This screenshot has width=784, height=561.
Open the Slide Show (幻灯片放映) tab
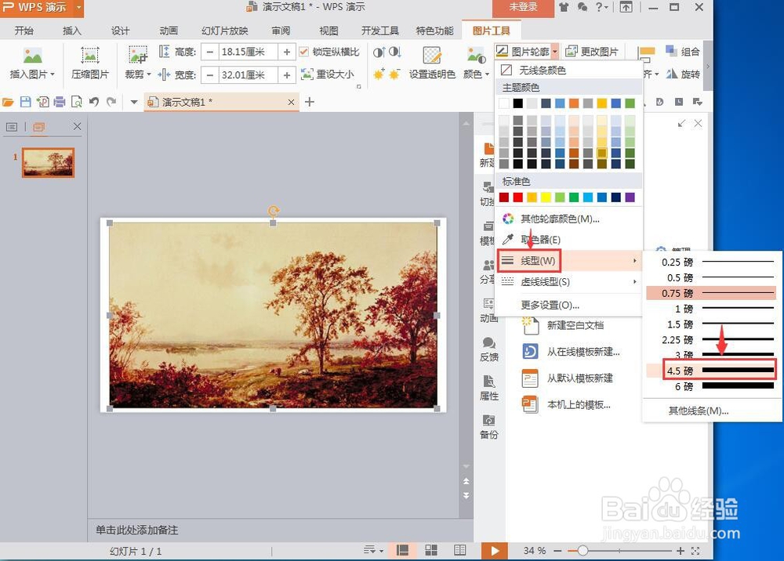coord(224,31)
